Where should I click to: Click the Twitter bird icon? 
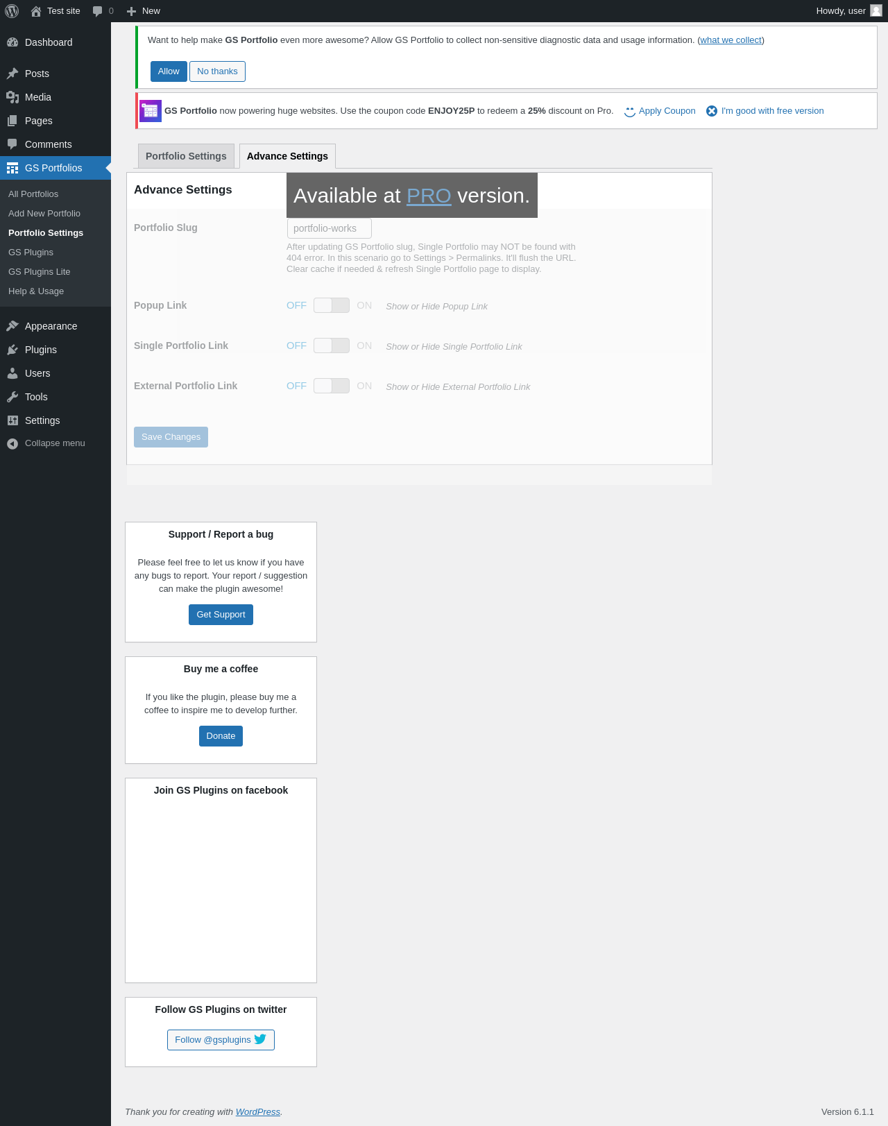coord(260,1039)
